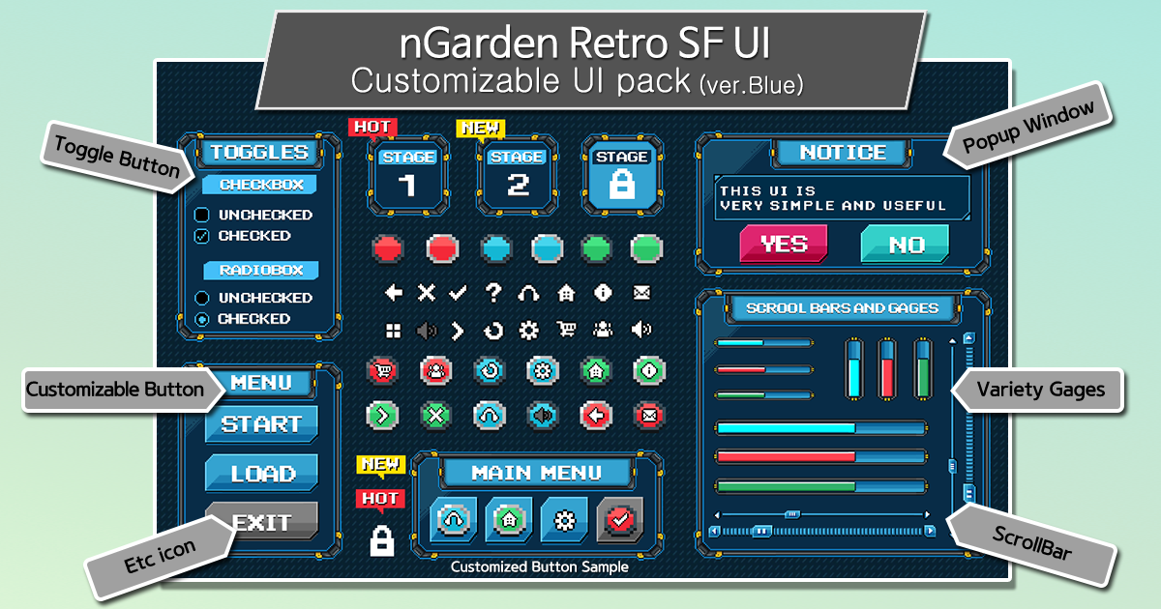Click the red round users button
1161x609 pixels.
(x=435, y=369)
